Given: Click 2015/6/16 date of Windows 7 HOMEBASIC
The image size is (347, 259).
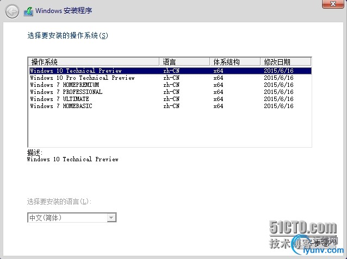Looking at the screenshot, I should [x=278, y=106].
